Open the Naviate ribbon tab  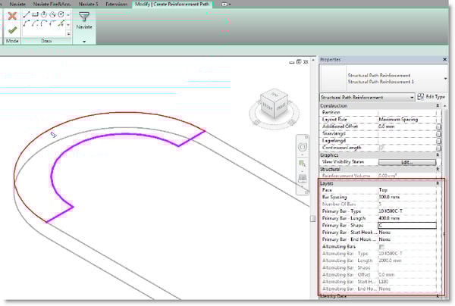[17, 5]
